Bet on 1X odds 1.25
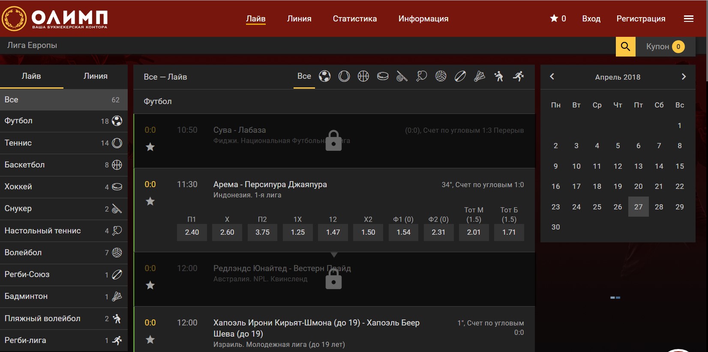This screenshot has height=352, width=708. click(298, 232)
